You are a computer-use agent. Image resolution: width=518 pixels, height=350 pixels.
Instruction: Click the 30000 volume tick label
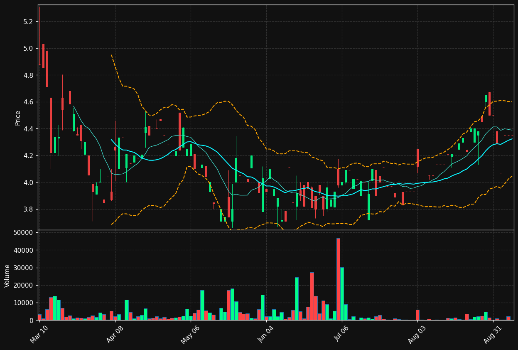click(x=23, y=268)
